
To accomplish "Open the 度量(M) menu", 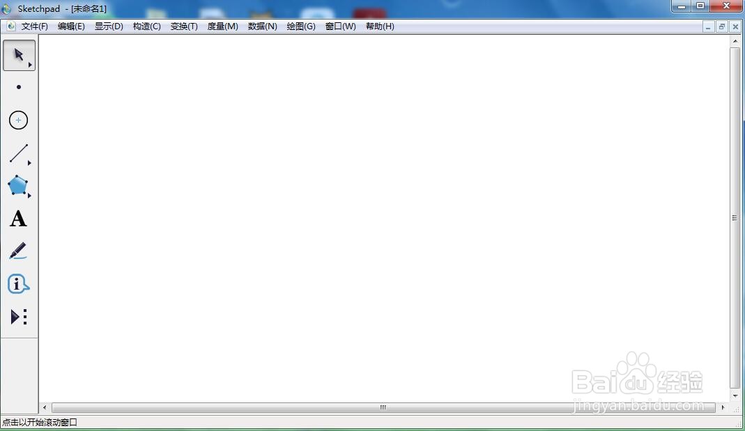I will click(223, 26).
